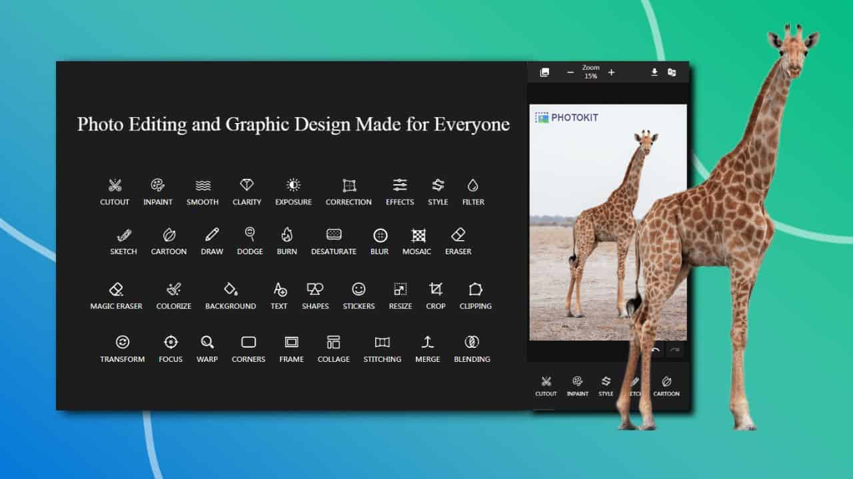
Task: Open the Colorize tool
Action: point(174,289)
